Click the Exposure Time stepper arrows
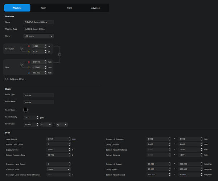The height and width of the screenshot is (181, 218). pos(70,150)
